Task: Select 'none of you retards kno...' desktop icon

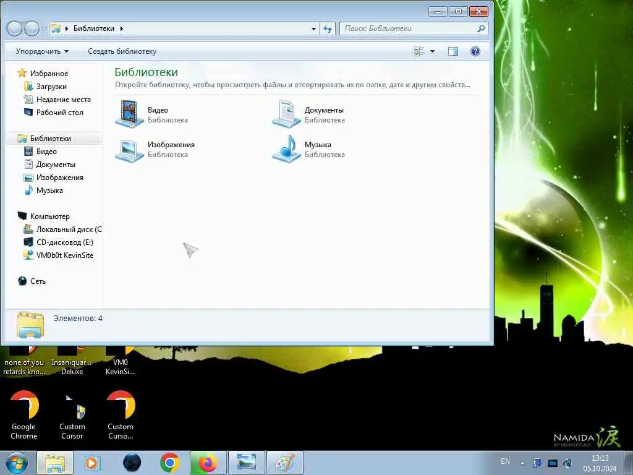Action: coord(24,361)
